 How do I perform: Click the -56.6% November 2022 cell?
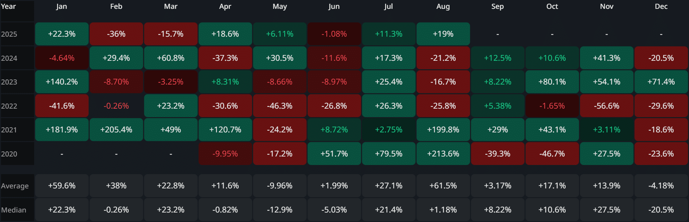pyautogui.click(x=606, y=106)
